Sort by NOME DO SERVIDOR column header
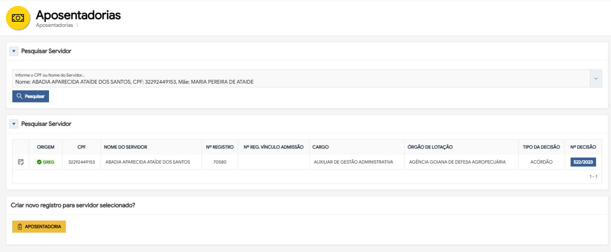This screenshot has width=611, height=252. point(125,147)
